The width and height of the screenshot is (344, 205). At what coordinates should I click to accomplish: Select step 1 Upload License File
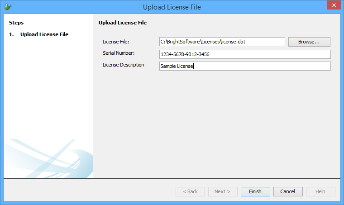click(44, 34)
